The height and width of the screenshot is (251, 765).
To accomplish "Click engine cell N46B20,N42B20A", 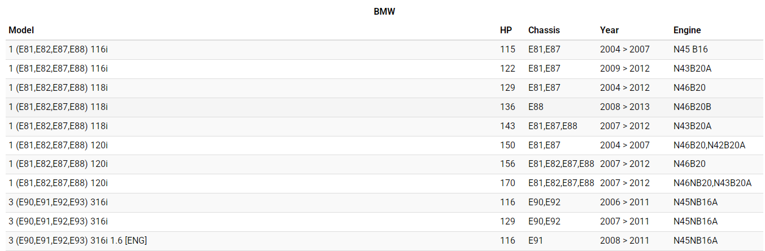I will [x=709, y=146].
